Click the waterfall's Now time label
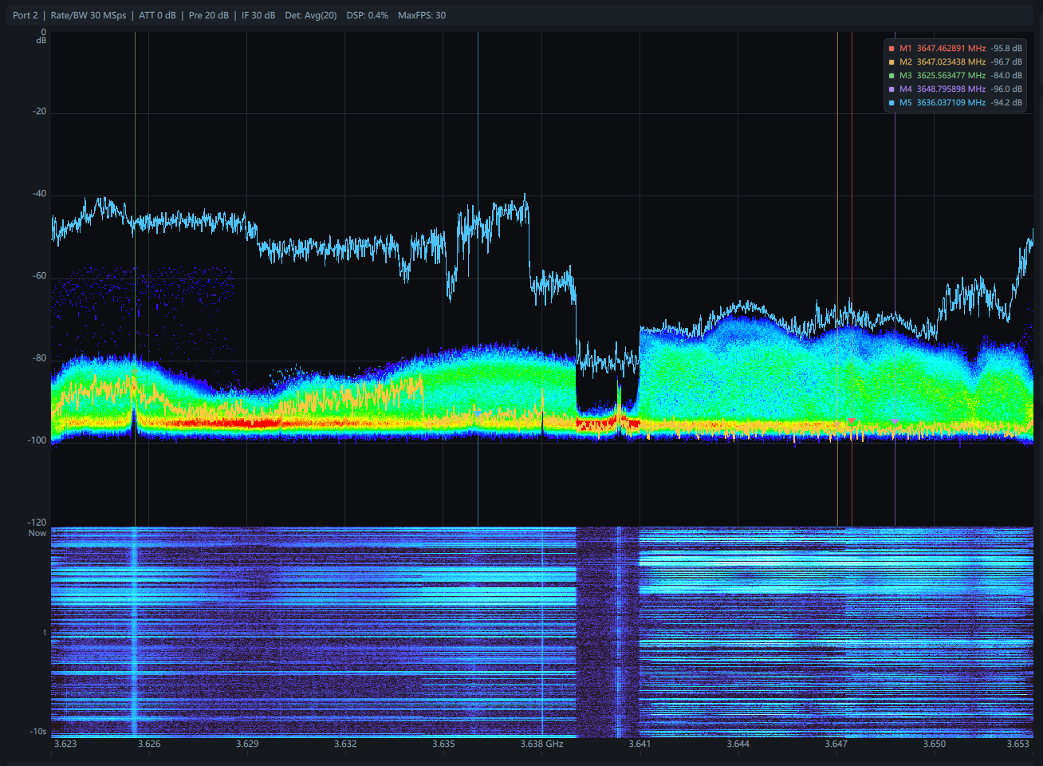 point(37,533)
